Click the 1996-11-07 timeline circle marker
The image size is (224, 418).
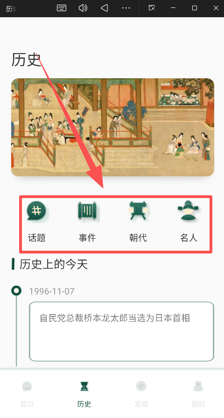(x=16, y=291)
